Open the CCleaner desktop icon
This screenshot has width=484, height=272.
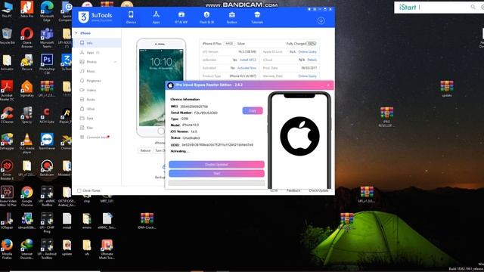coord(7,115)
